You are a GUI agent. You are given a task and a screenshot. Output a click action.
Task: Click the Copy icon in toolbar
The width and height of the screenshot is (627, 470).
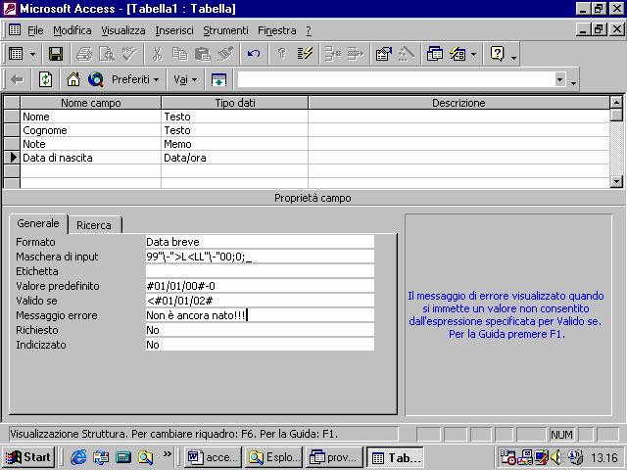point(180,54)
